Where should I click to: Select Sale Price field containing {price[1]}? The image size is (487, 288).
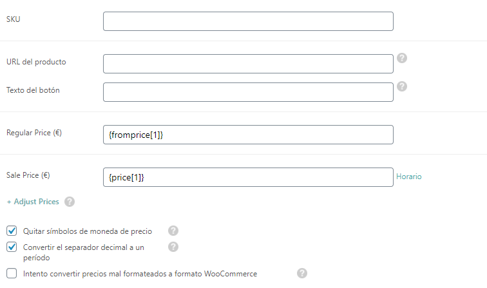click(248, 177)
